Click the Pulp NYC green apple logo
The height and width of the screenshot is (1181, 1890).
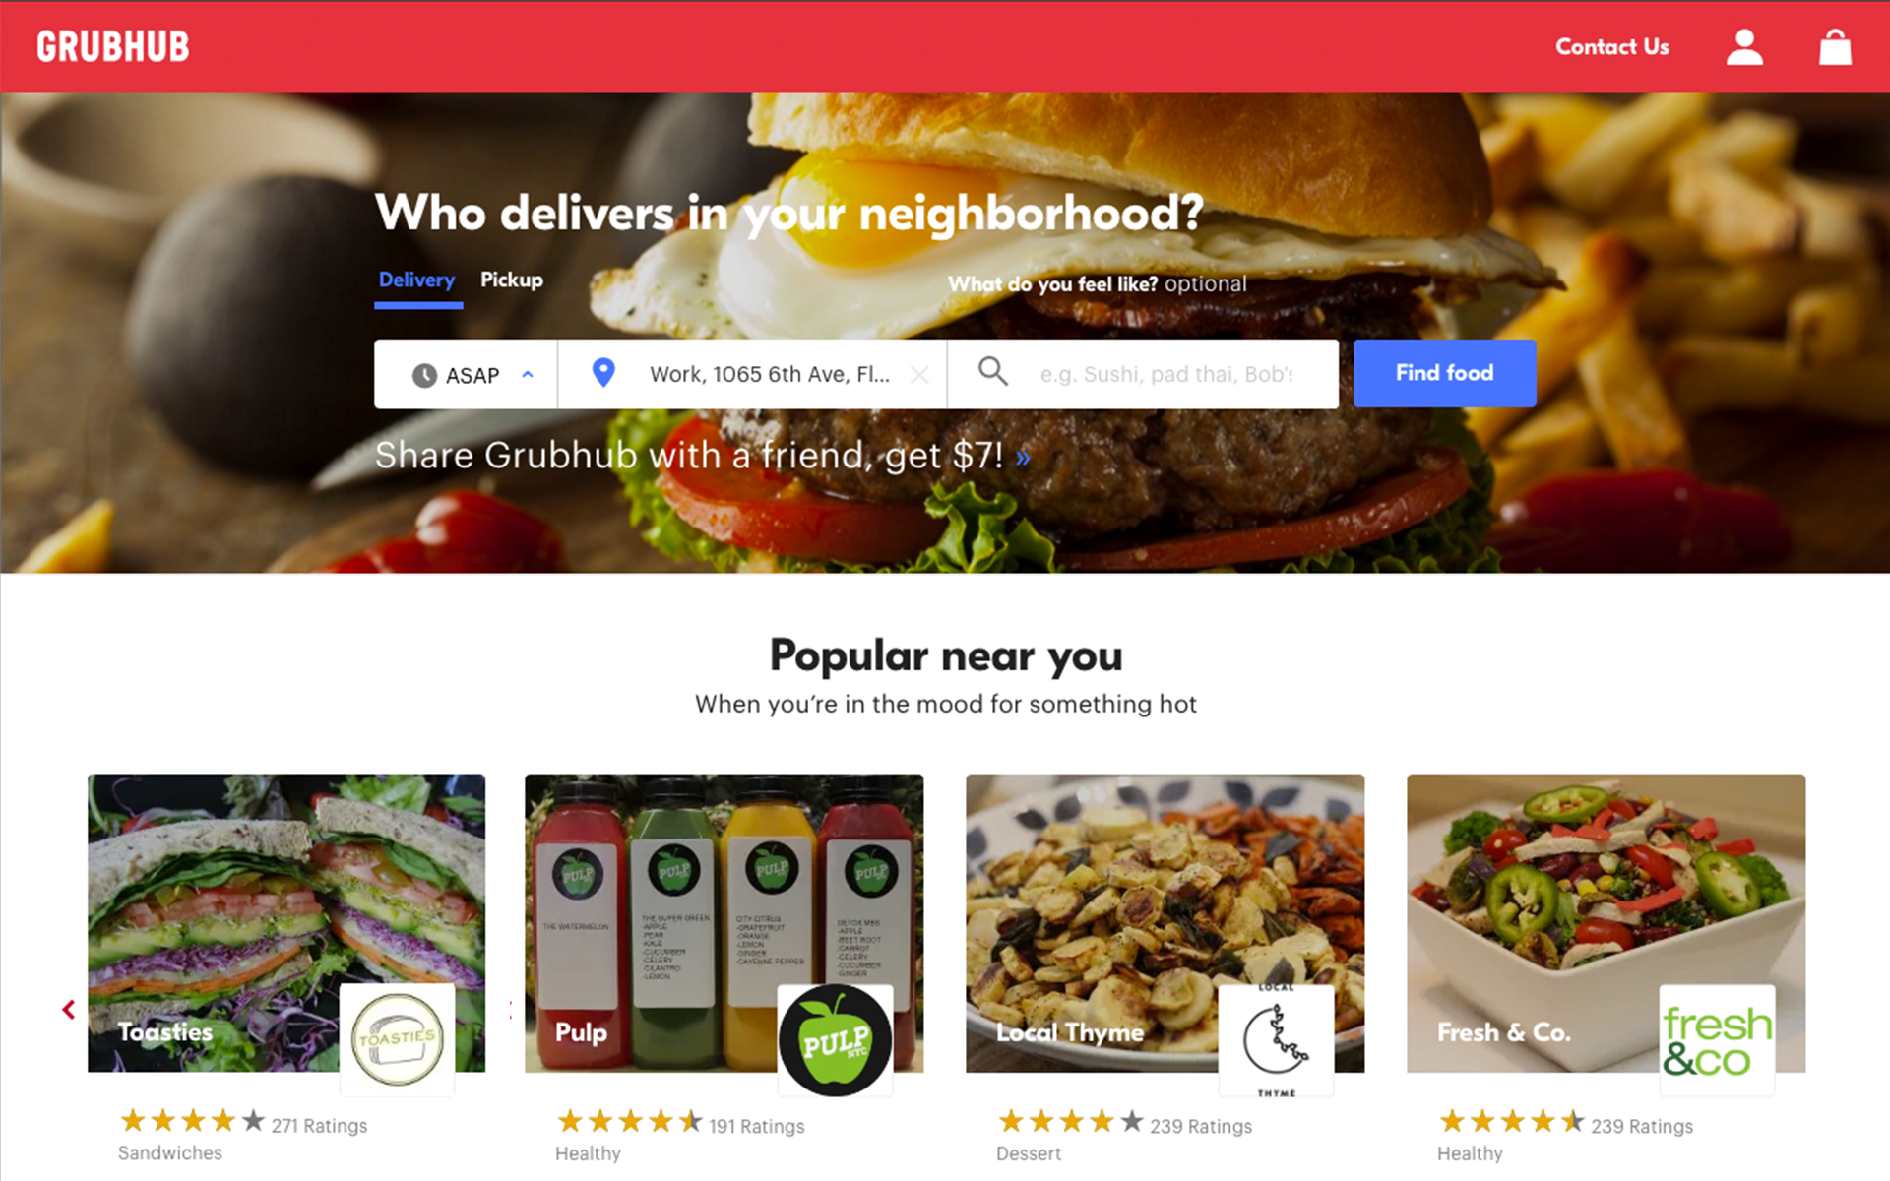tap(836, 1040)
